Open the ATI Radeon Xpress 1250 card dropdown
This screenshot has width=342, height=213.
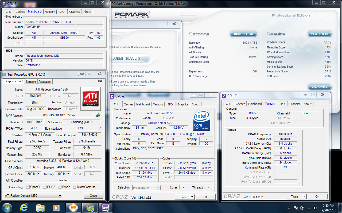tap(33, 196)
